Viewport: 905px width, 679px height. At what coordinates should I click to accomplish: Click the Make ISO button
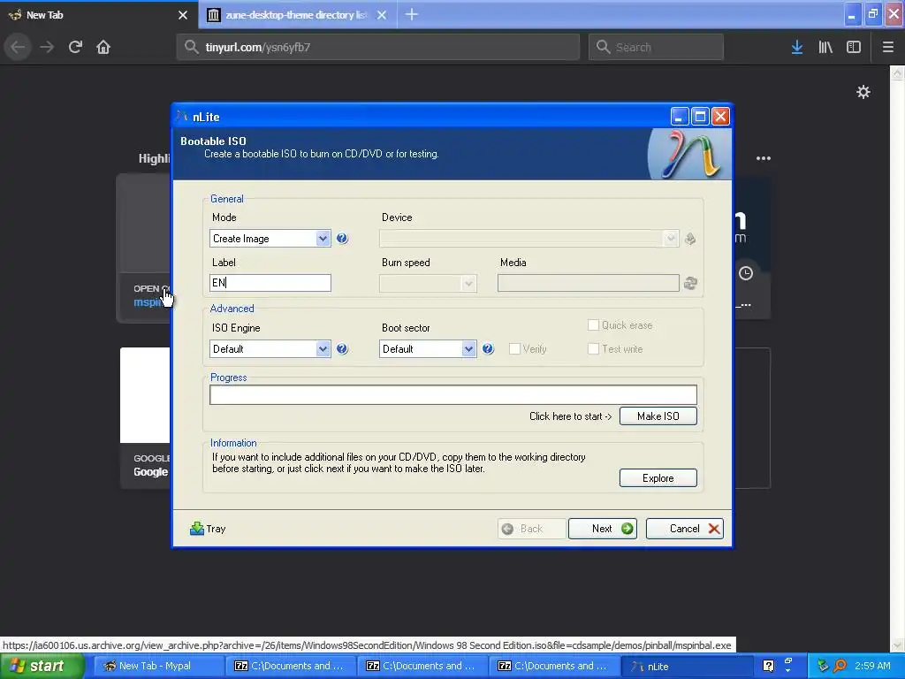click(x=658, y=416)
